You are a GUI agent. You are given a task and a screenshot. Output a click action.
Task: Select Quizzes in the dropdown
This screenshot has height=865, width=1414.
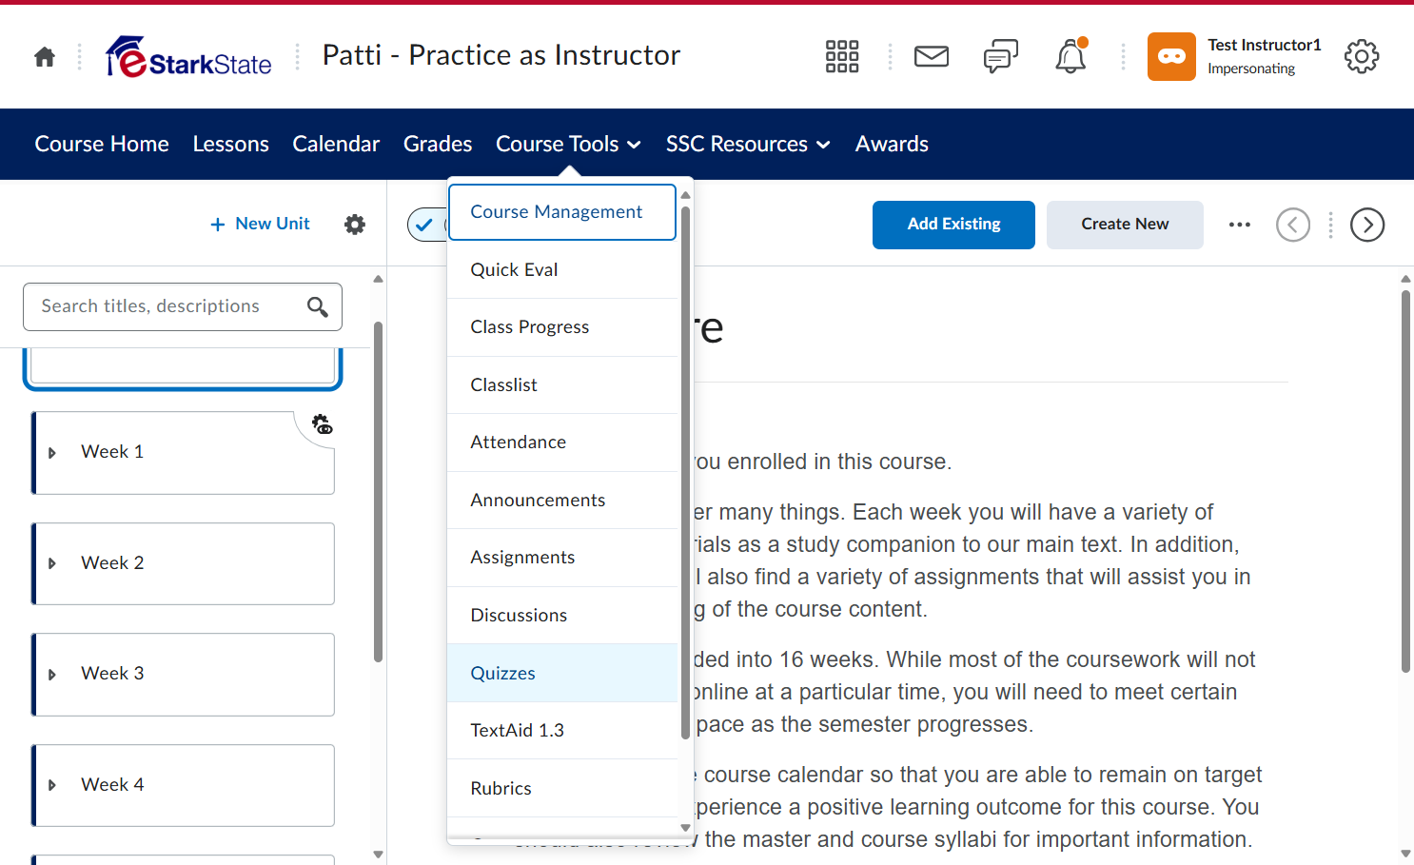coord(562,673)
